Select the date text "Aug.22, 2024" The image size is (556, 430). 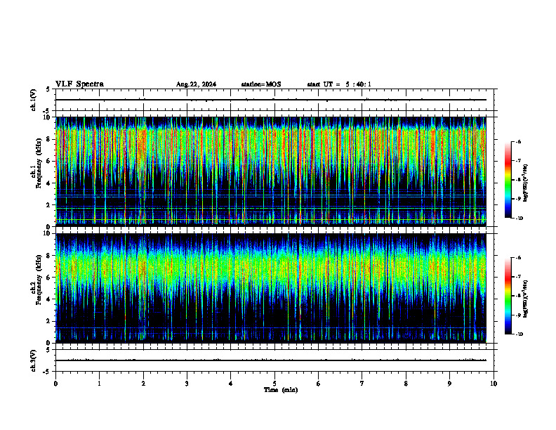[196, 84]
